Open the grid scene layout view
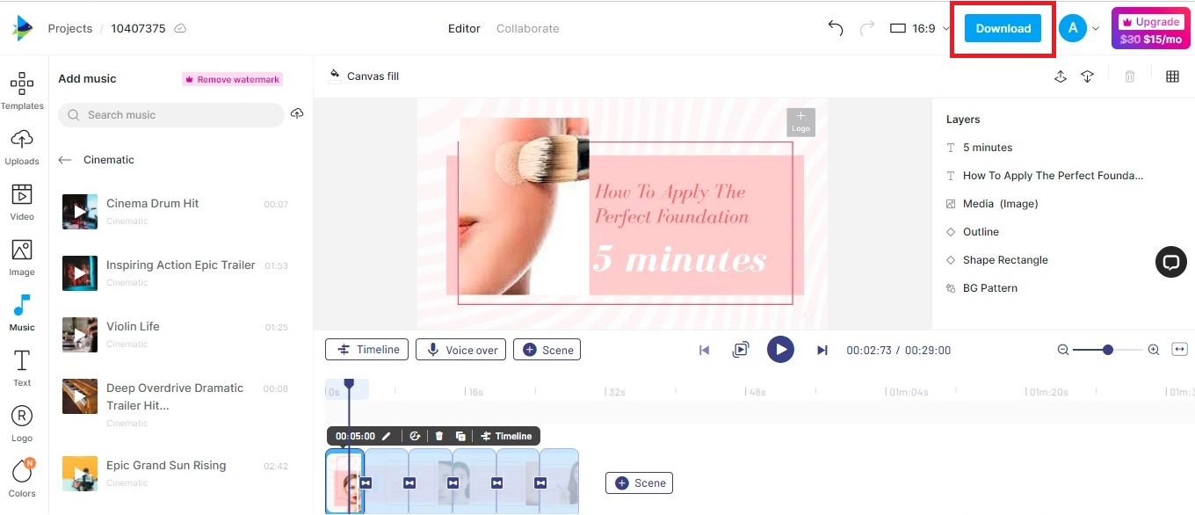This screenshot has height=515, width=1195. 1172,76
